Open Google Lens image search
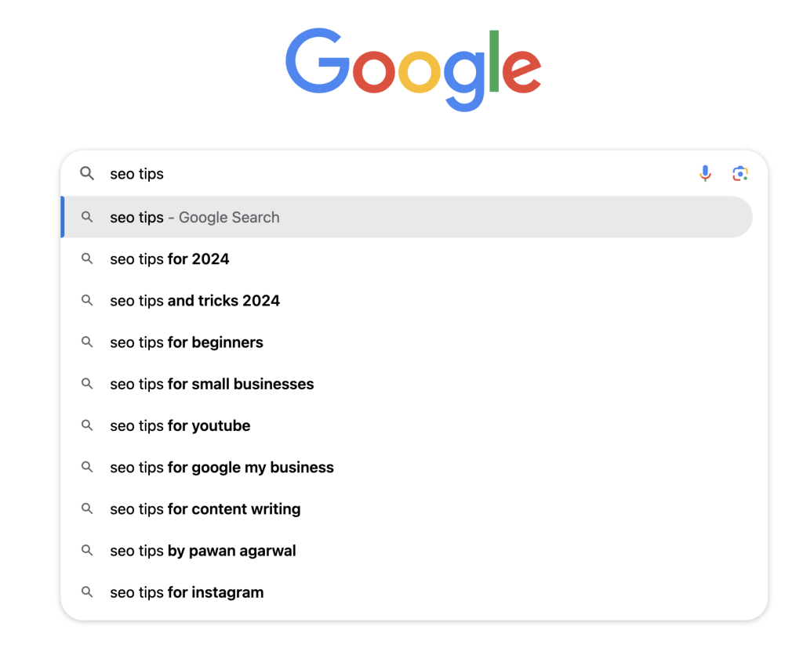Viewport: 803px width, 662px height. (739, 173)
